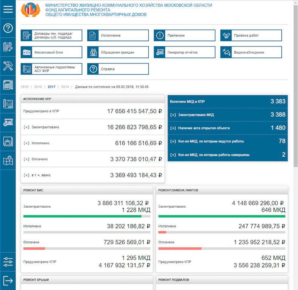Click the sliders settings icon in sidebar
Image resolution: width=298 pixels, height=290 pixels.
click(x=8, y=261)
